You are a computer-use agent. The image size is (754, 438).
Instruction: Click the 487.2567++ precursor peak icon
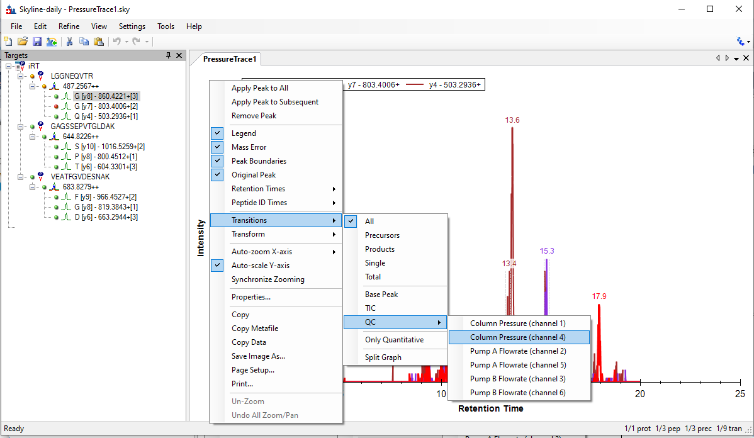(54, 86)
